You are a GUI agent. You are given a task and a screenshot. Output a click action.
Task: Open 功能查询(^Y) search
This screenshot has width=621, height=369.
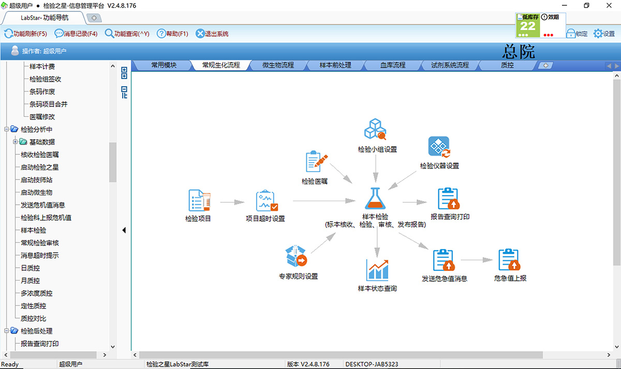pos(127,34)
